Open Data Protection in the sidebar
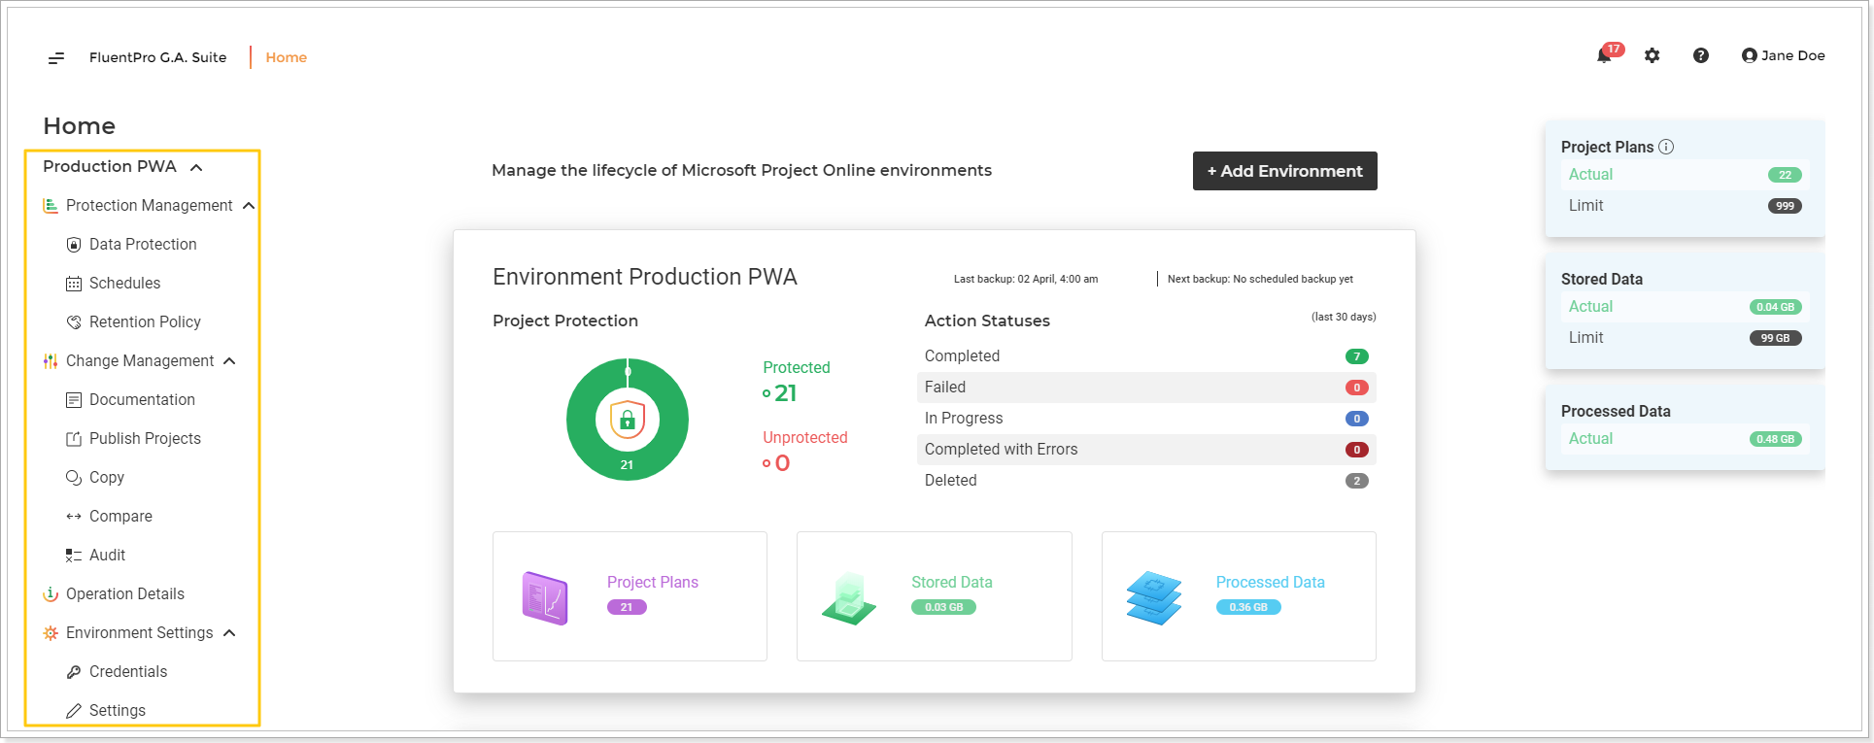Viewport: 1874px width, 743px height. tap(142, 245)
